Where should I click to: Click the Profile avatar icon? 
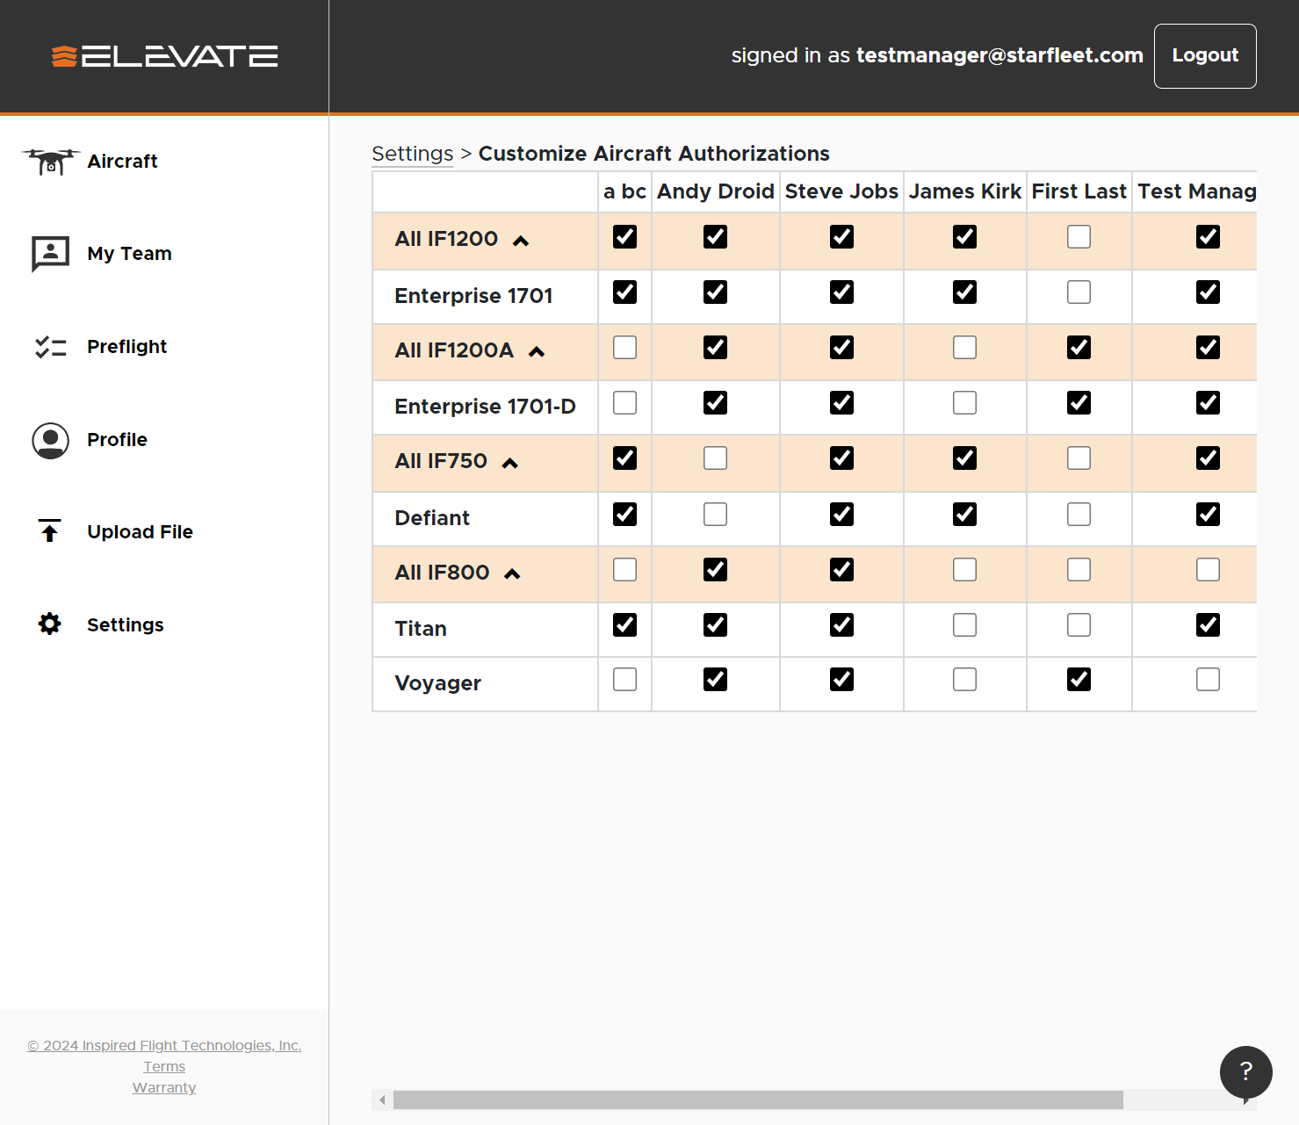(x=51, y=440)
